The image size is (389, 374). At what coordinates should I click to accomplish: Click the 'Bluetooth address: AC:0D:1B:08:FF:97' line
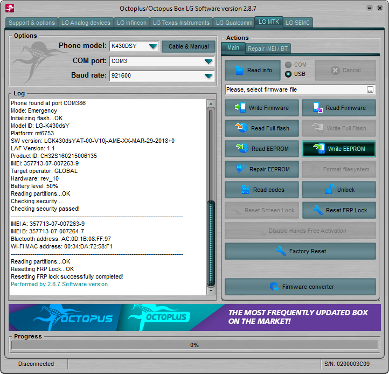pyautogui.click(x=61, y=239)
